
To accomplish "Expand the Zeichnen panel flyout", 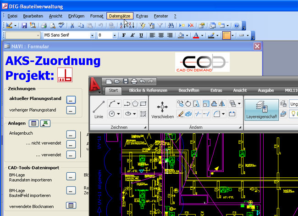I will click(x=146, y=127).
